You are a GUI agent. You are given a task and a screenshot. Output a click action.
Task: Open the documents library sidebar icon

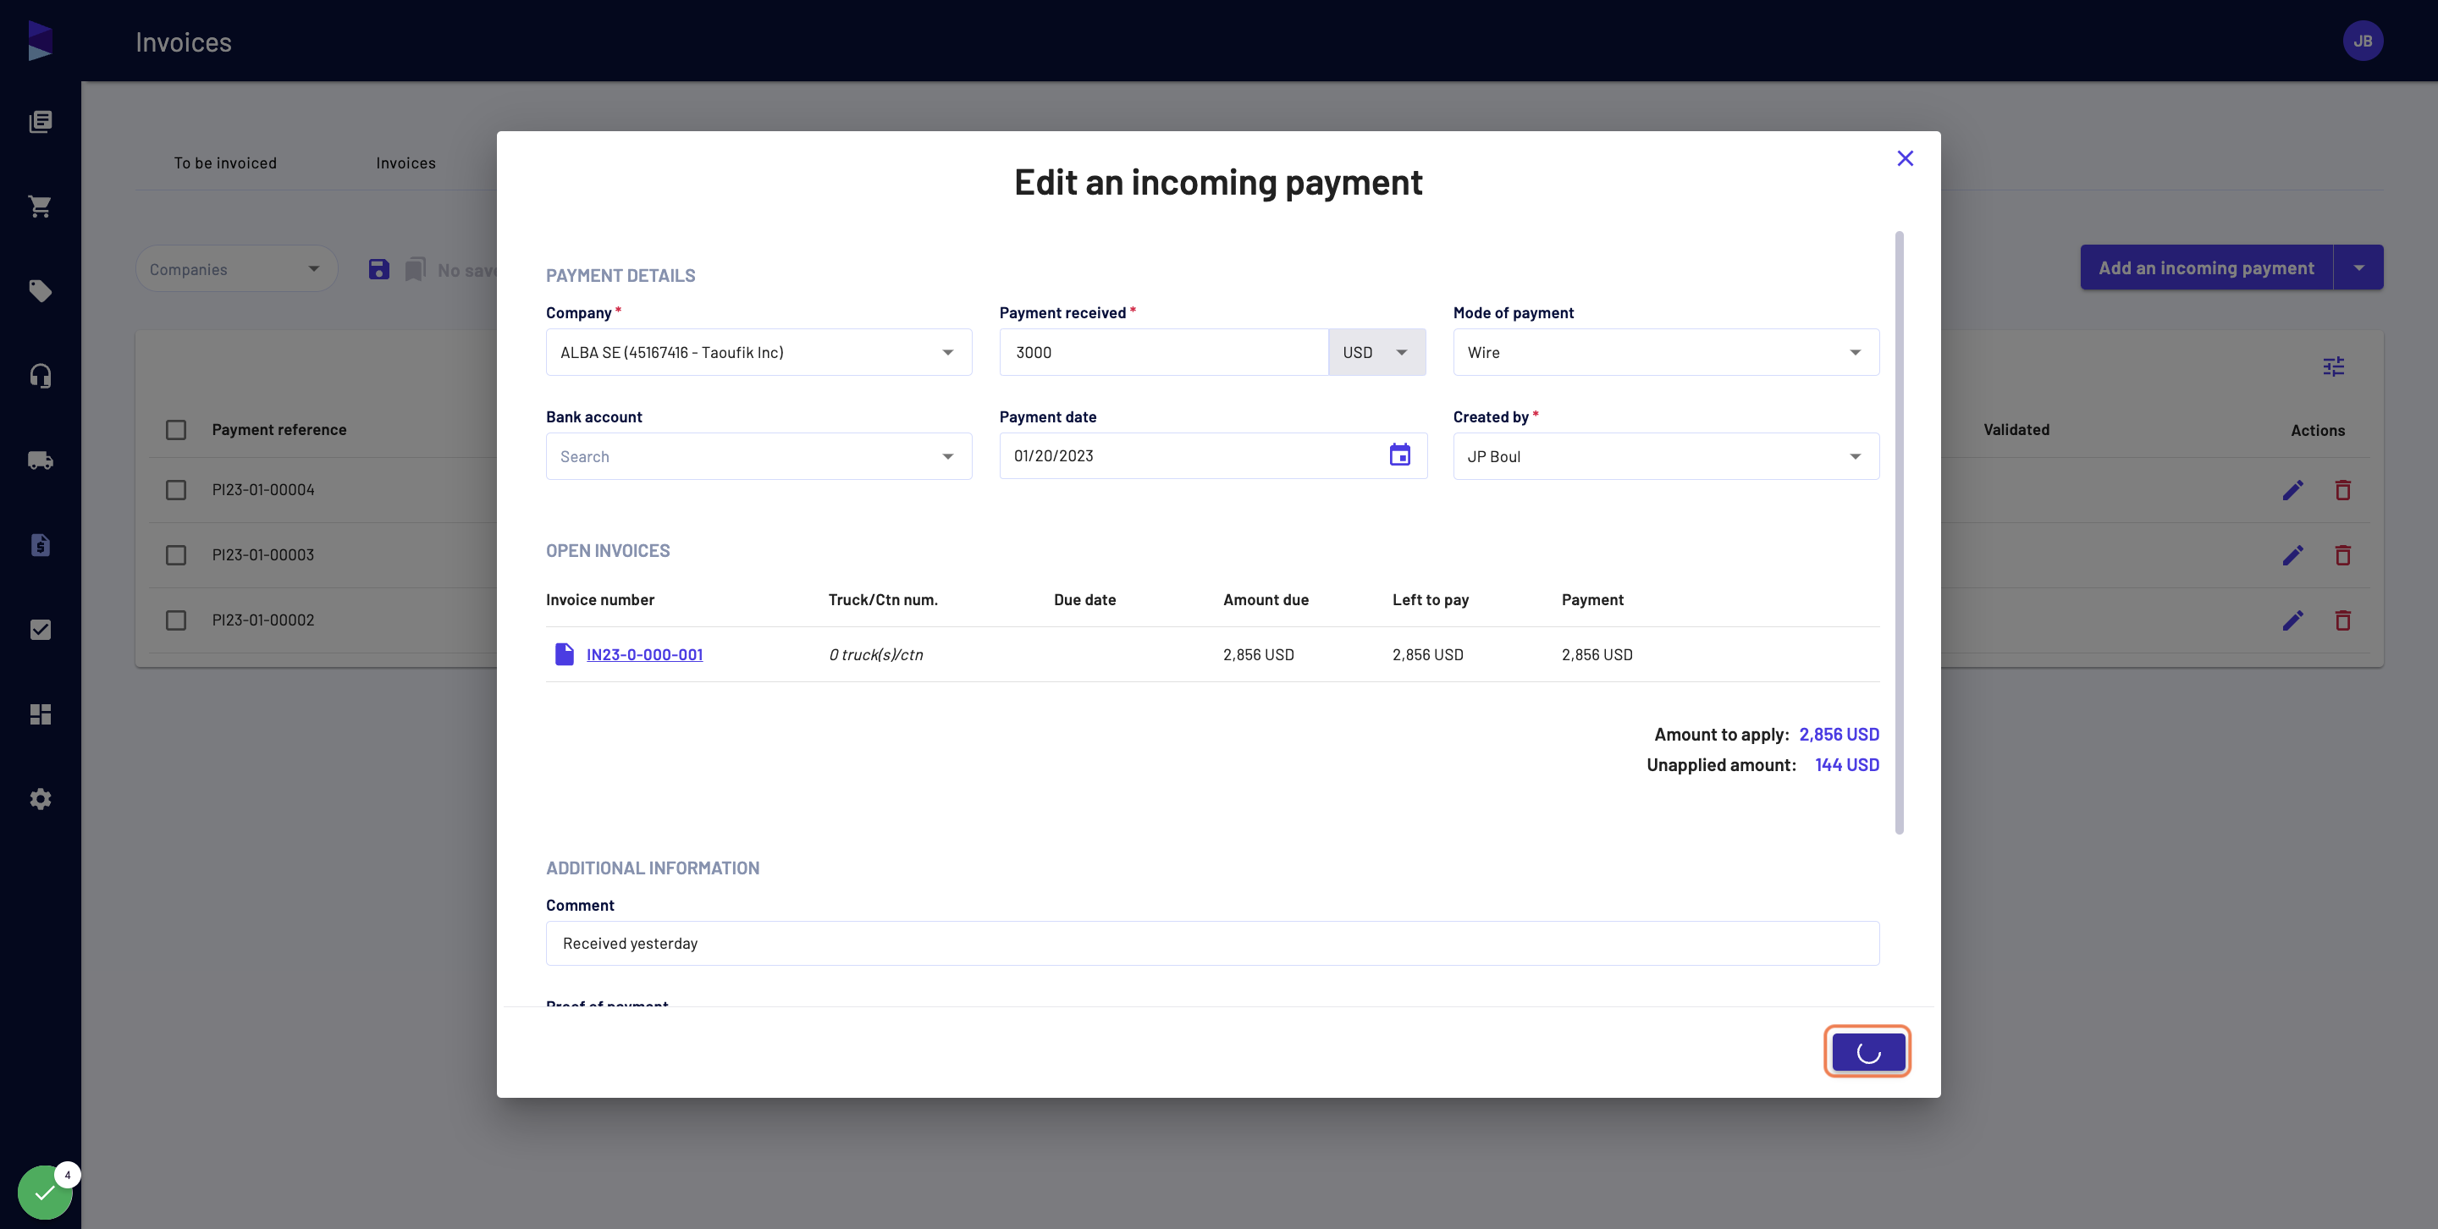pyautogui.click(x=40, y=121)
